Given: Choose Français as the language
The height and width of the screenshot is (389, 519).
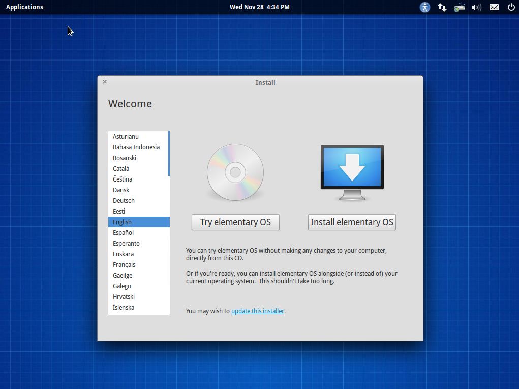Looking at the screenshot, I should click(x=124, y=264).
